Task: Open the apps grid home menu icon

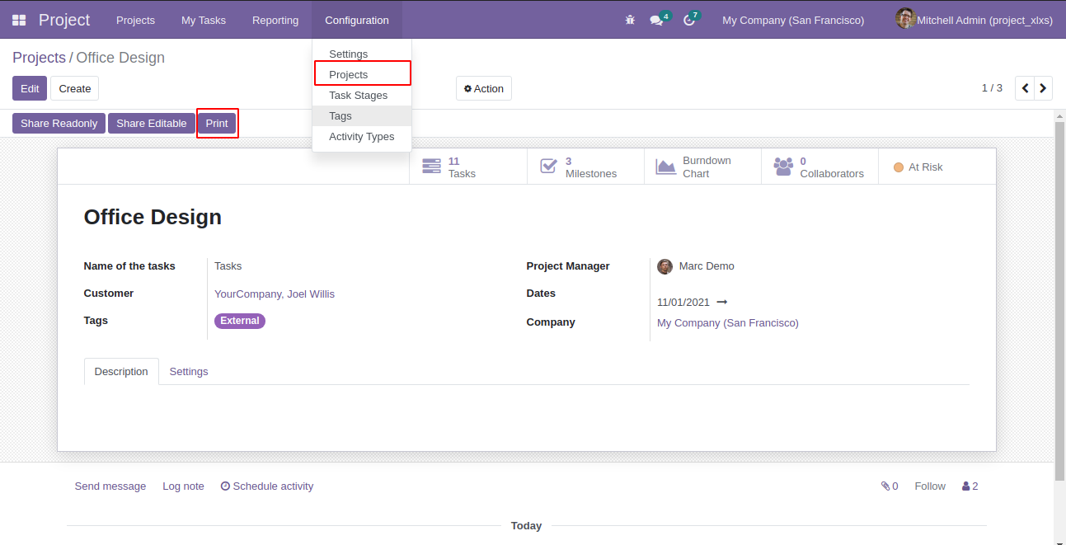Action: (x=19, y=20)
